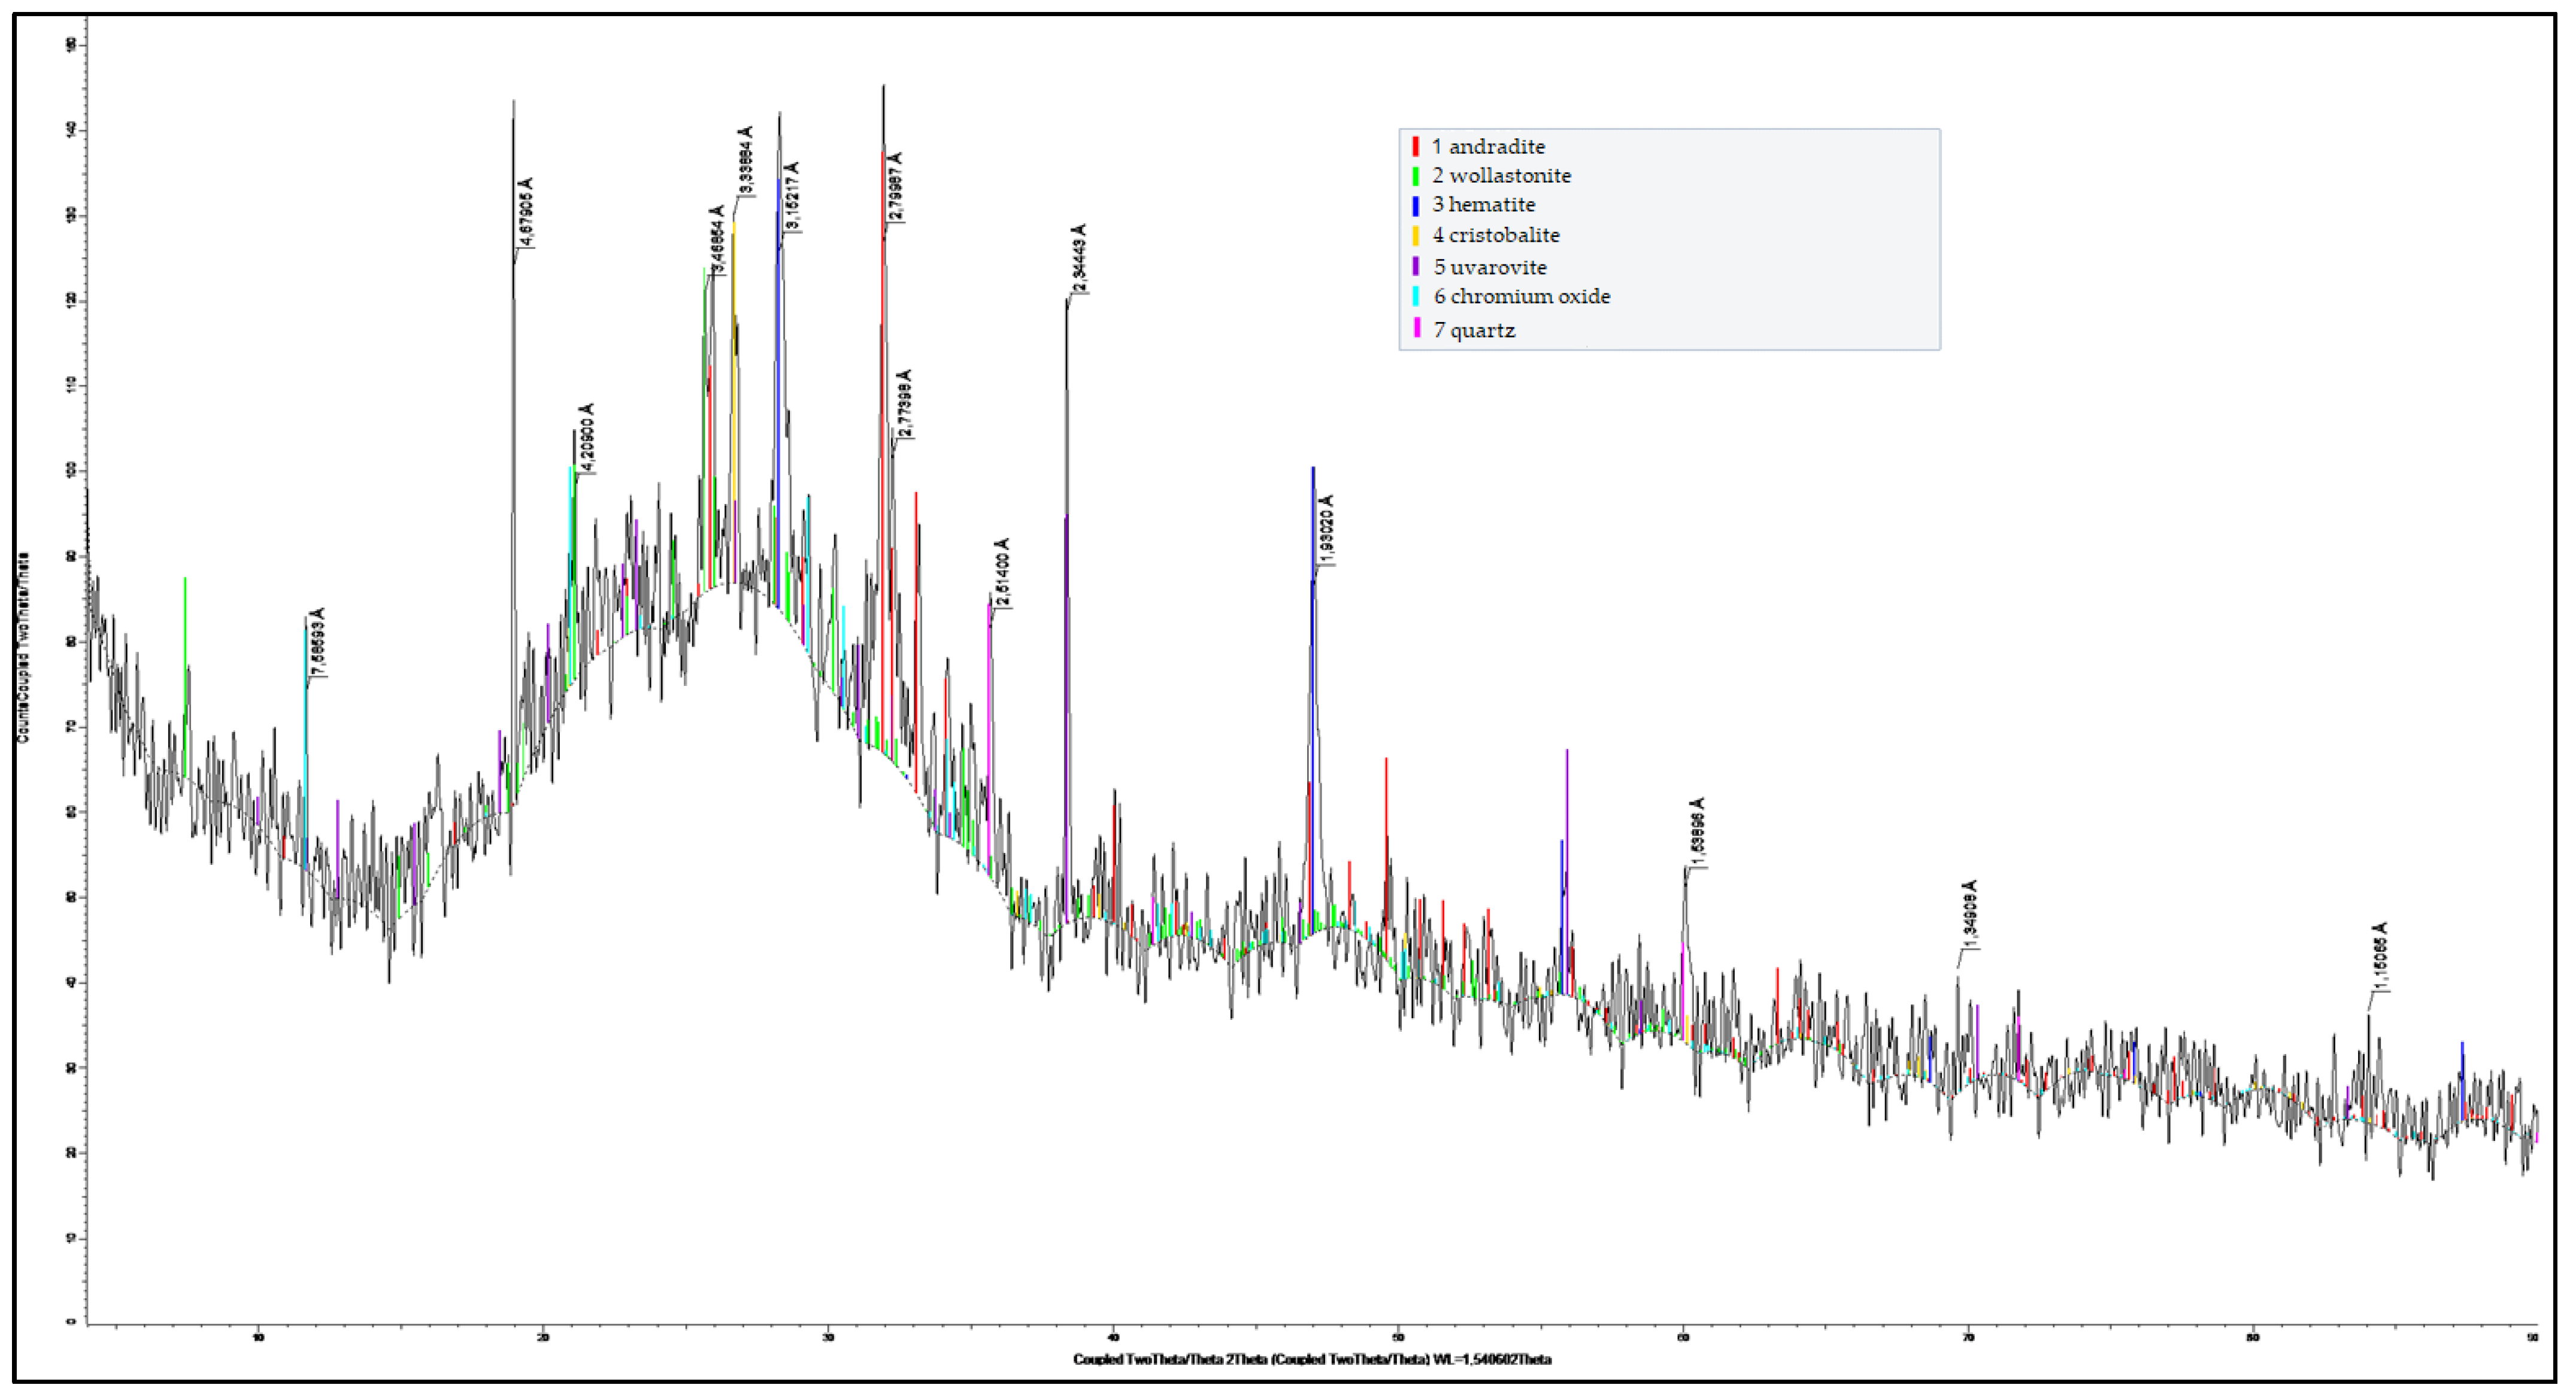
Task: Click the vertical Counts y-axis title
Action: [23, 648]
